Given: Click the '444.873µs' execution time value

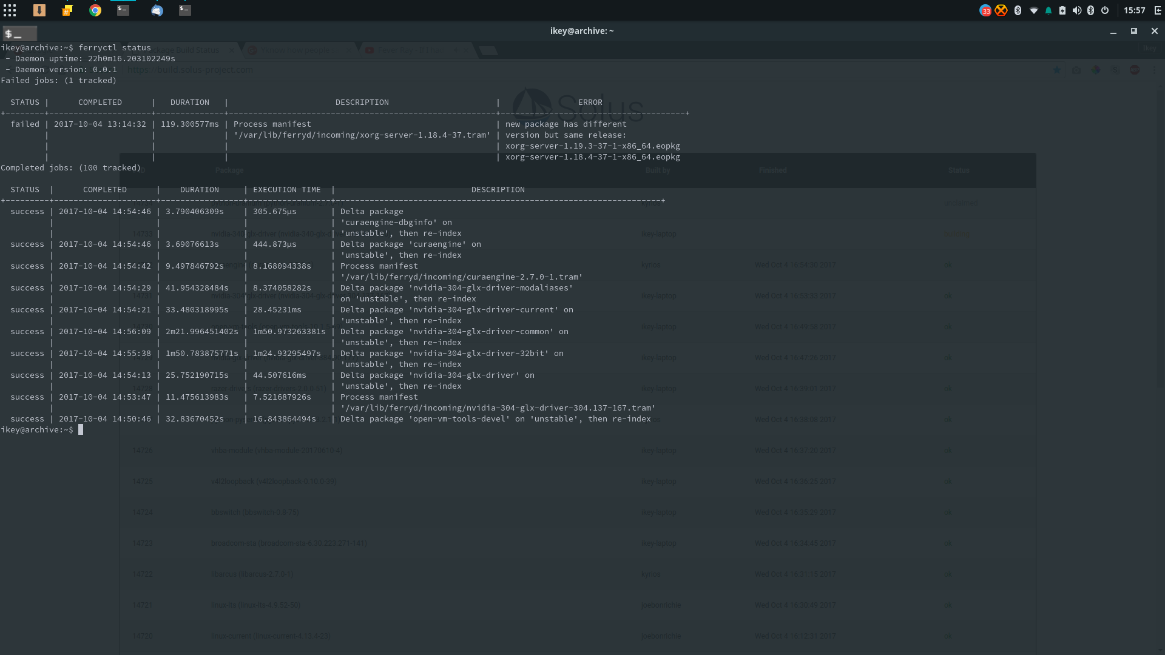Looking at the screenshot, I should click(x=275, y=244).
